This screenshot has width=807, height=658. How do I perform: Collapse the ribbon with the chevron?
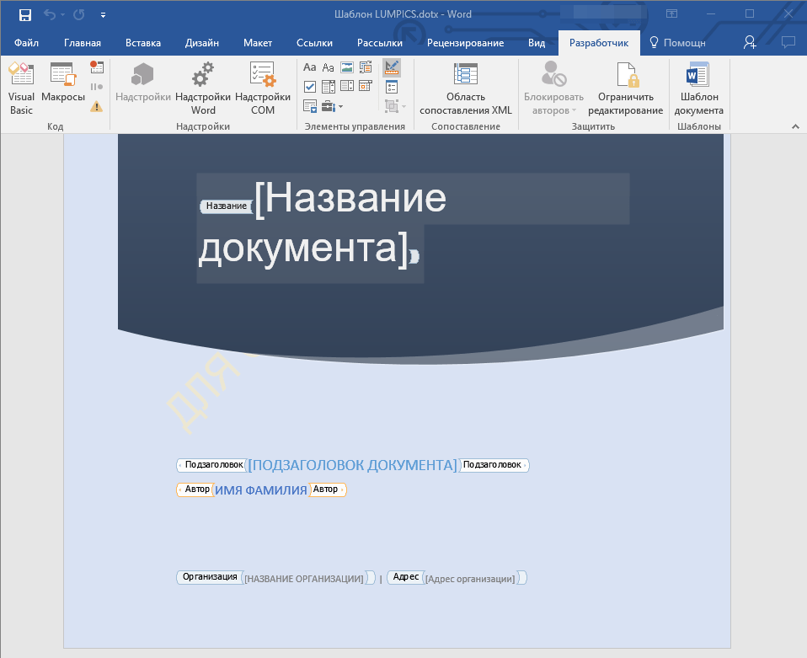794,126
